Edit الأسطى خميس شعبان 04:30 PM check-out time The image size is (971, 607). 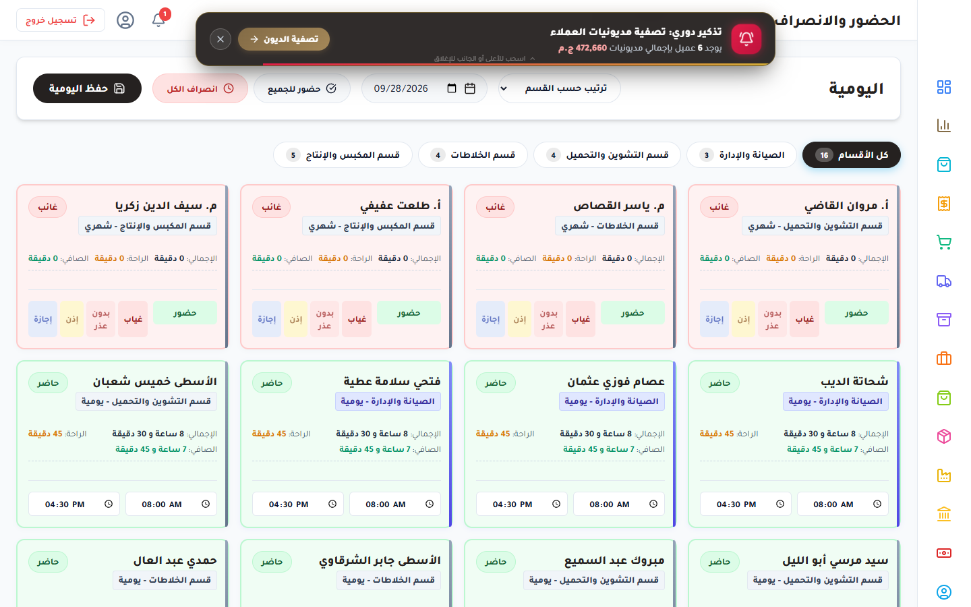coord(74,504)
